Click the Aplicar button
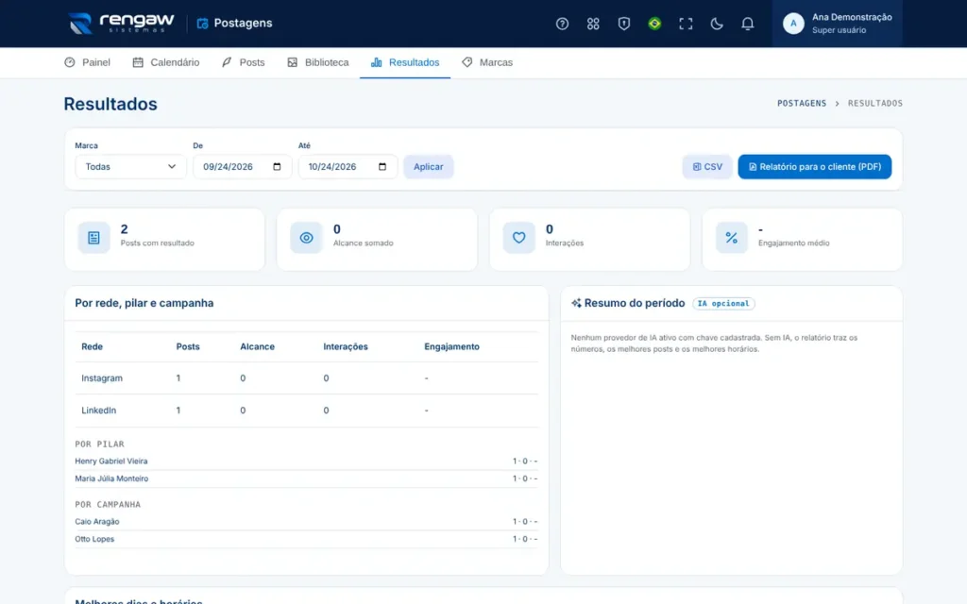 [429, 166]
